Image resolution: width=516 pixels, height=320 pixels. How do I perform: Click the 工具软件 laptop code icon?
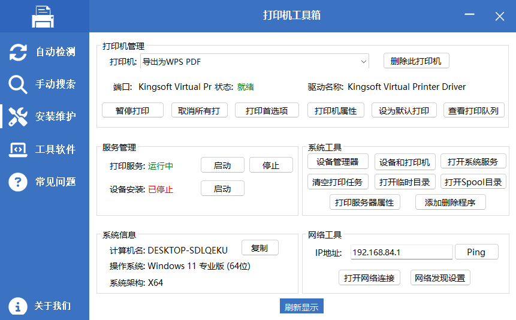18,149
